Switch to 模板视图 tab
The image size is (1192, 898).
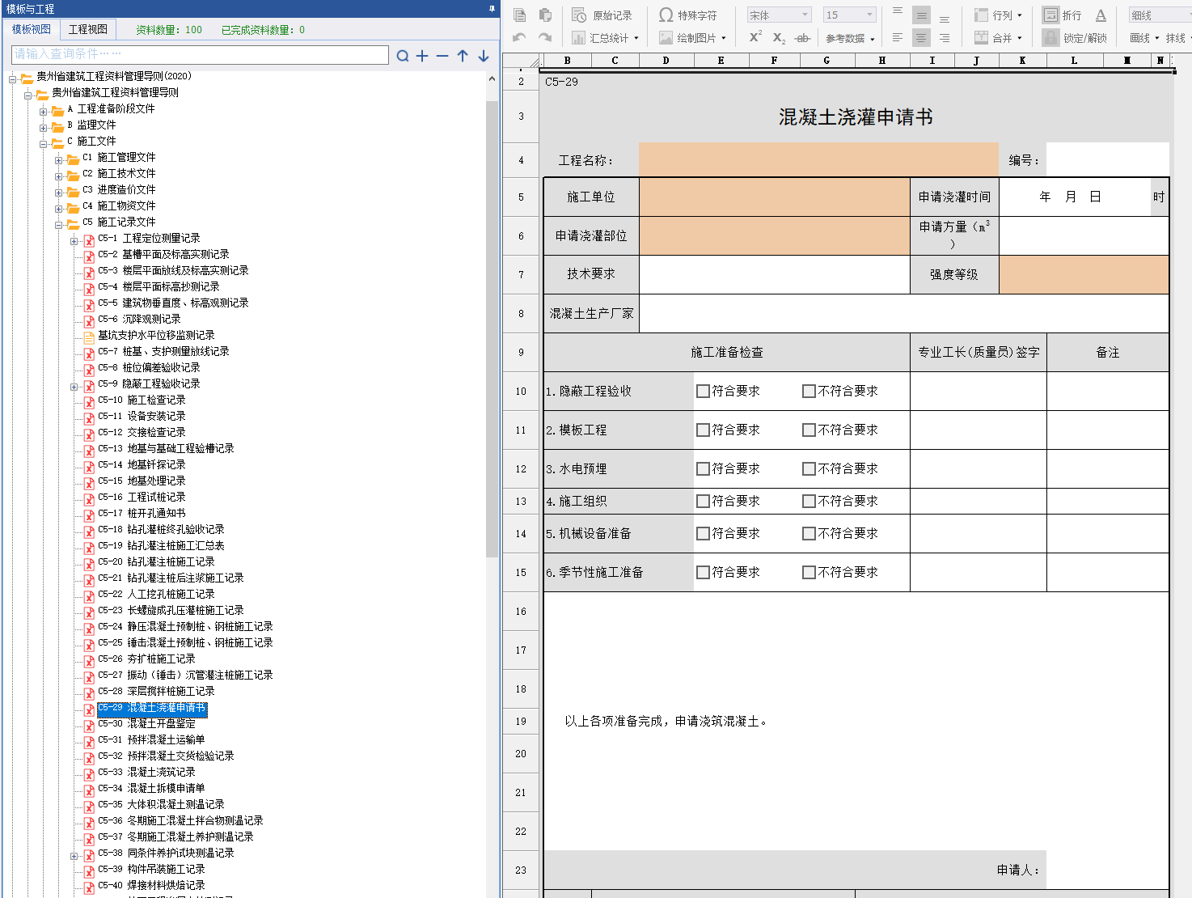pos(32,29)
